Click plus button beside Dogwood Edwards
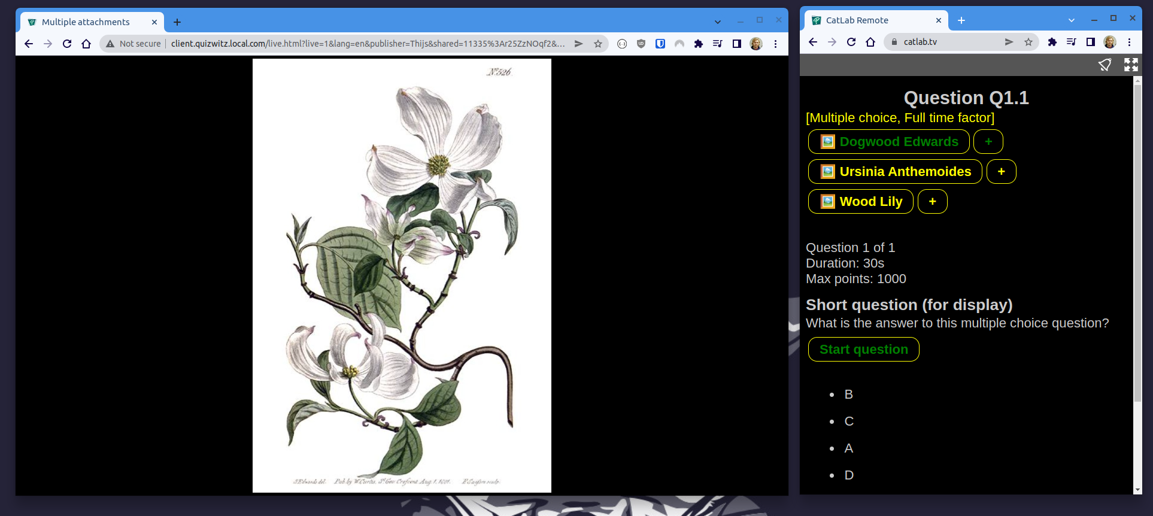Image resolution: width=1153 pixels, height=516 pixels. [988, 142]
